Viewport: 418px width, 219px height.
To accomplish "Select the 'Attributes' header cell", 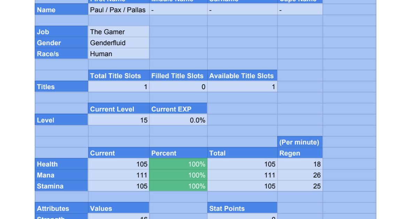I will pos(61,209).
